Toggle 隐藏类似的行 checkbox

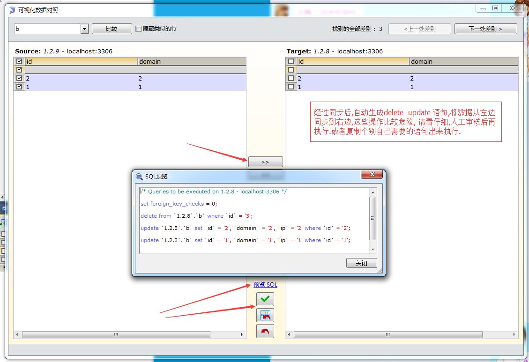[x=139, y=29]
